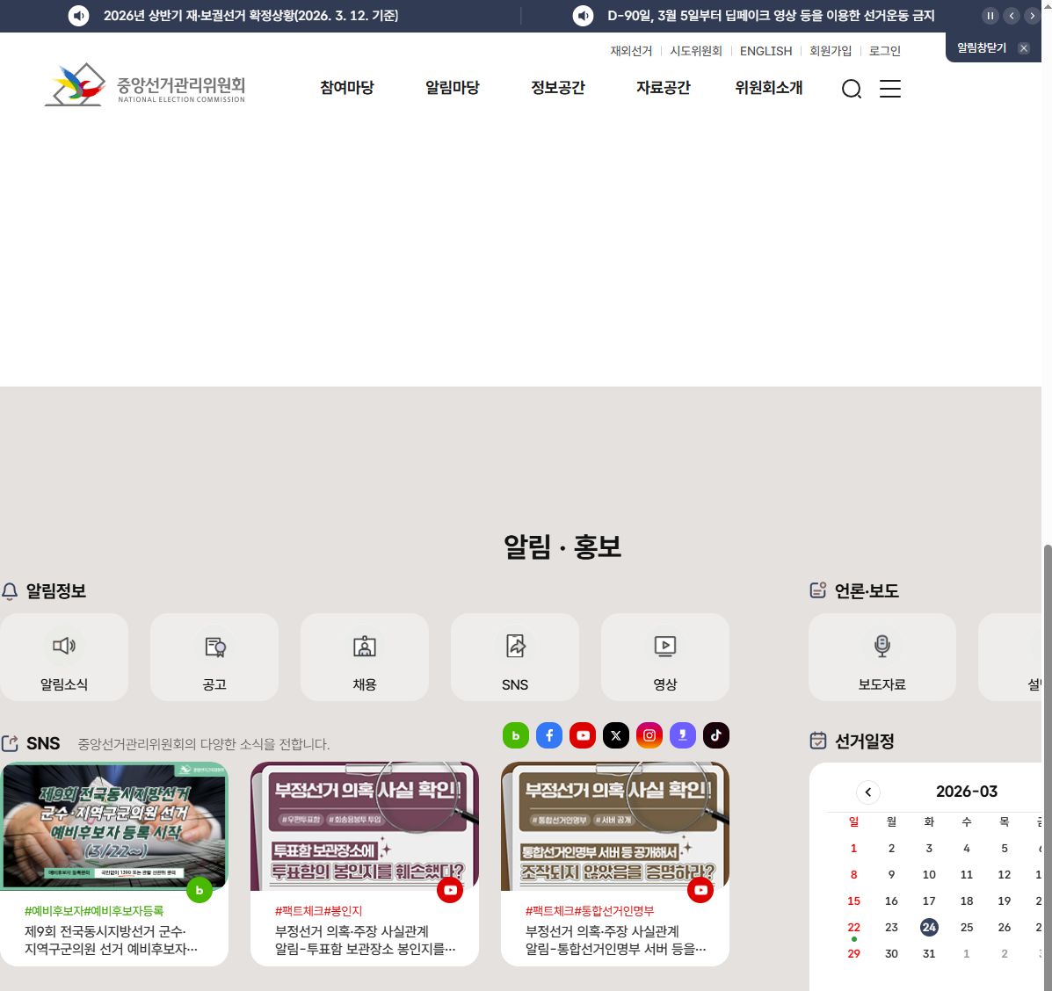The height and width of the screenshot is (991, 1052).
Task: Click the 알림정보 section heading
Action: 55,590
